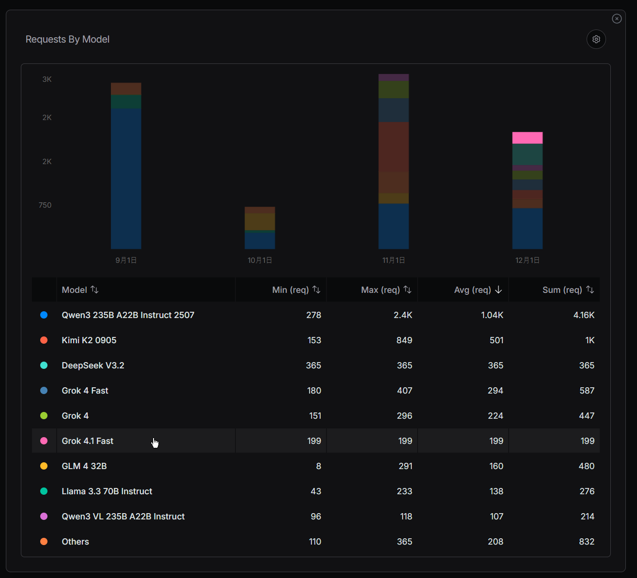This screenshot has width=637, height=578.
Task: Sort table by Max (req) column
Action: (x=407, y=289)
